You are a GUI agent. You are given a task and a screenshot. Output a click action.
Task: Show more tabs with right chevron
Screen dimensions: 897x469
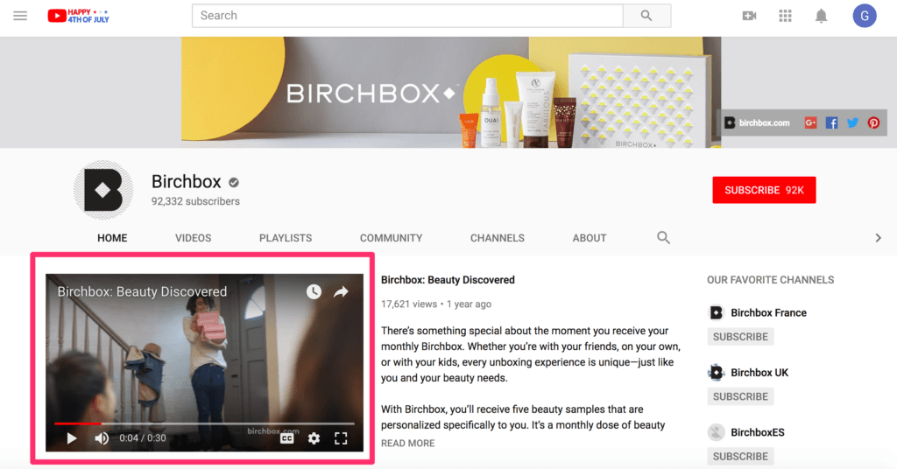(x=878, y=238)
